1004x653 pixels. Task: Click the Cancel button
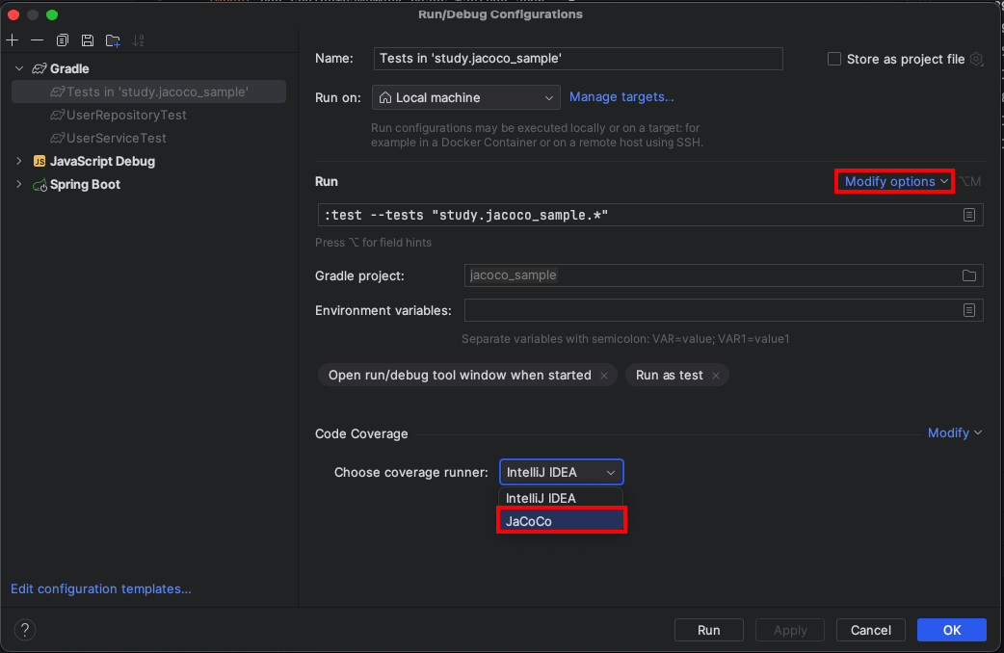tap(870, 630)
